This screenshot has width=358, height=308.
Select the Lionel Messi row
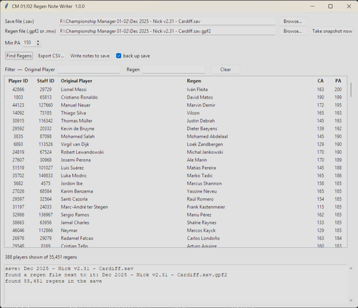(175, 90)
